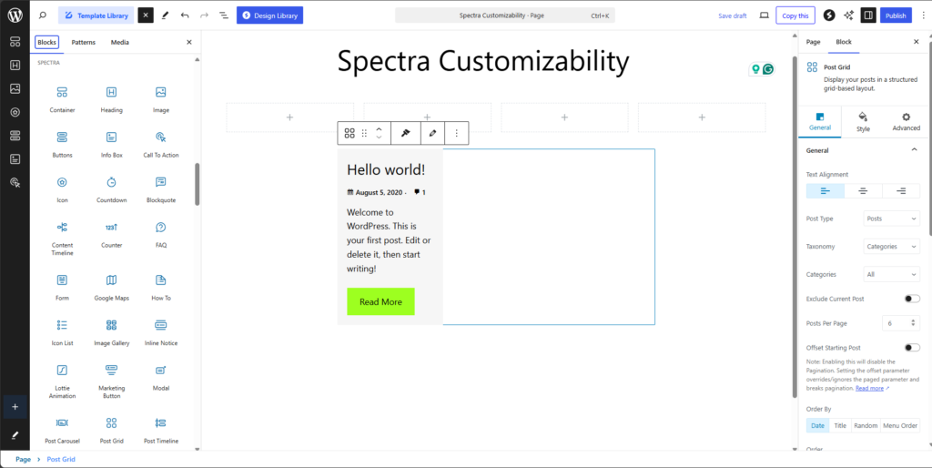Insert the Google Maps block
Image resolution: width=932 pixels, height=468 pixels.
point(111,288)
